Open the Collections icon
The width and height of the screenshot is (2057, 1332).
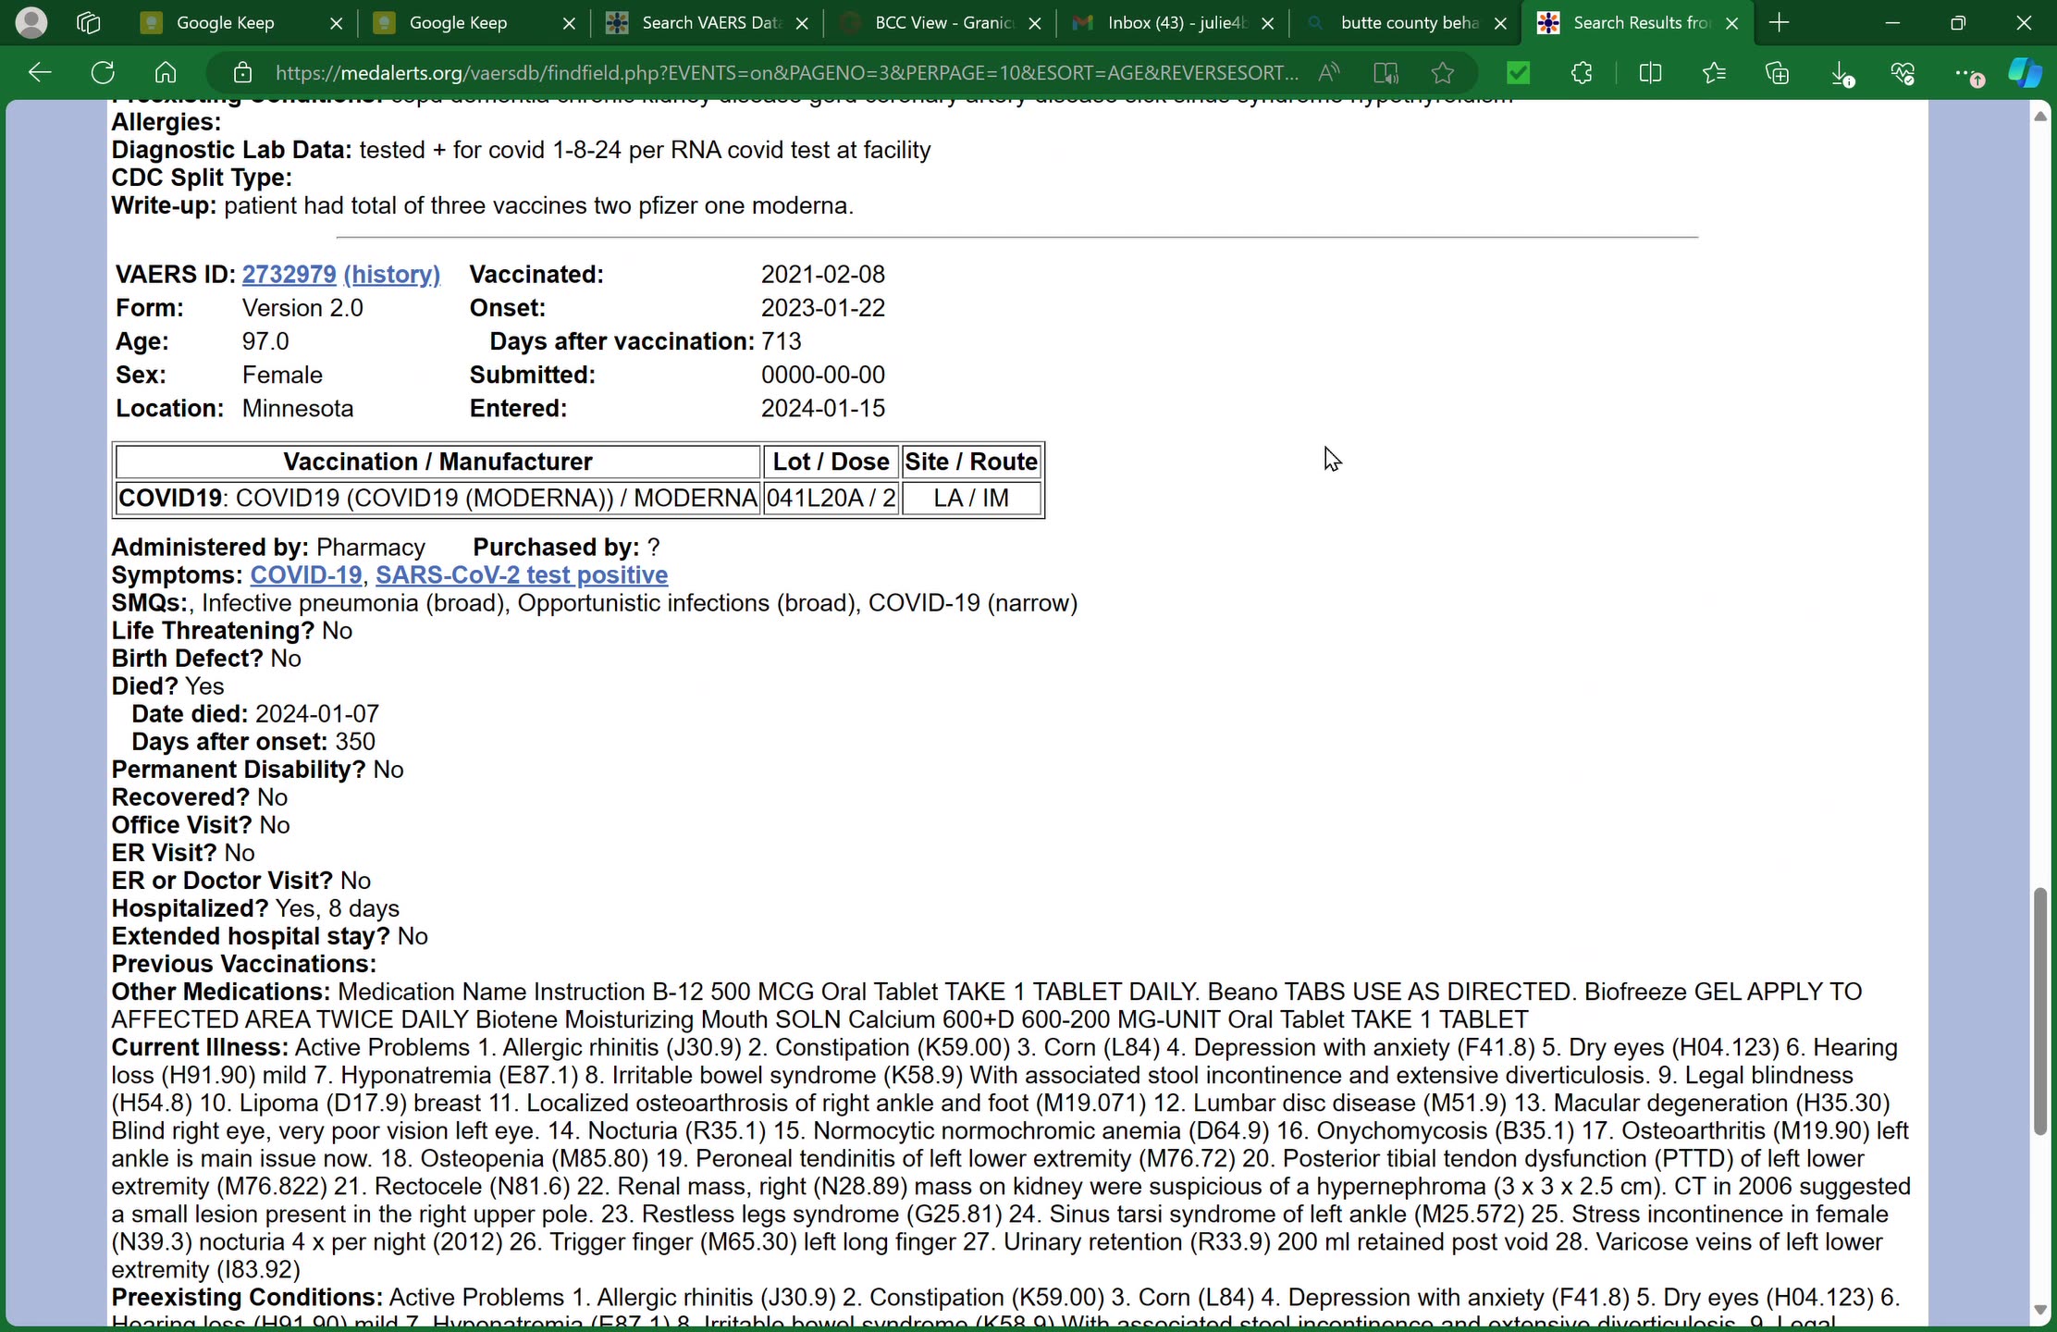click(1777, 72)
